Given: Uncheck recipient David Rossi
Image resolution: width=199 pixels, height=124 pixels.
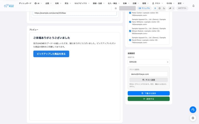Looking at the screenshot, I should click(x=130, y=40).
